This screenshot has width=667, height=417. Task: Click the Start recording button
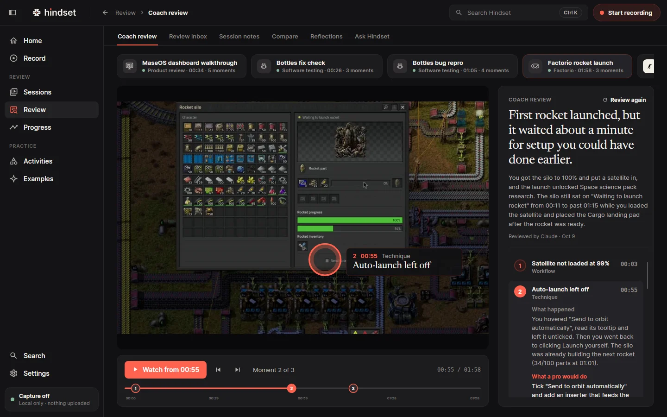pos(626,13)
